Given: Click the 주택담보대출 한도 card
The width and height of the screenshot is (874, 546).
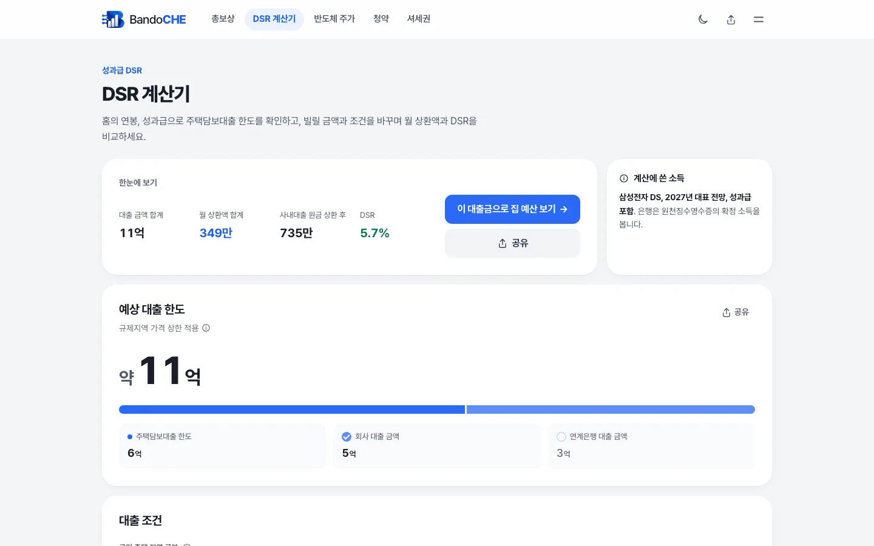Looking at the screenshot, I should [222, 446].
